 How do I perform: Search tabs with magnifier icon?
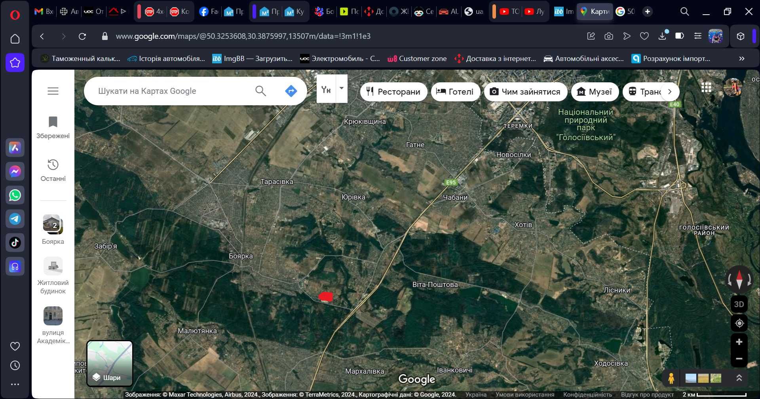tap(684, 12)
